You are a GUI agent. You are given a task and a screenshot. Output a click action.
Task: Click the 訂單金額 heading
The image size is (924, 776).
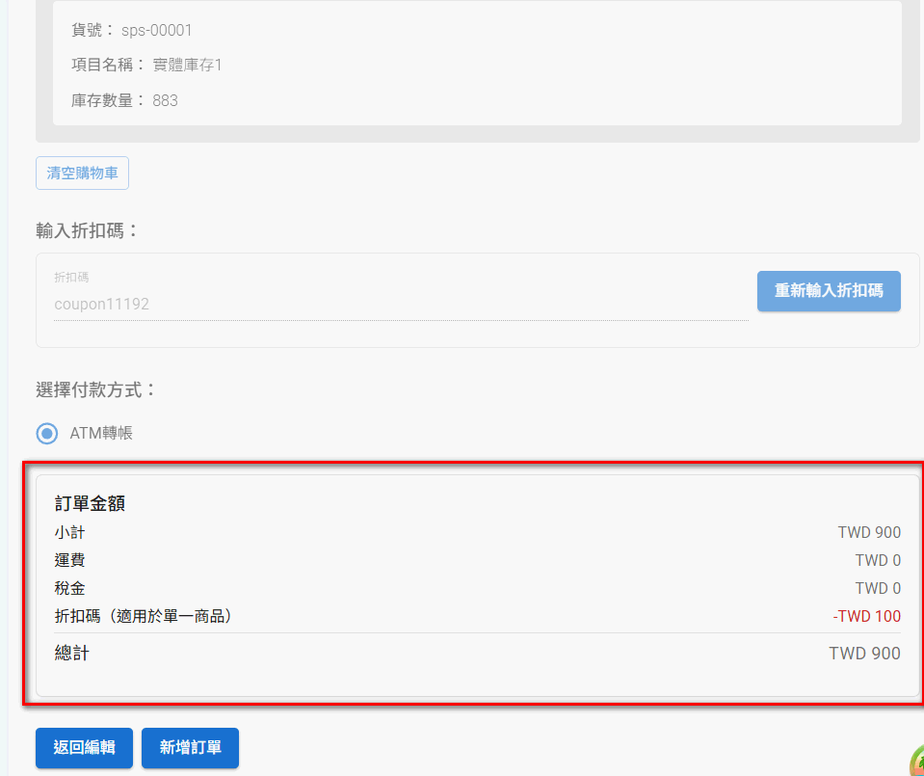(x=90, y=503)
